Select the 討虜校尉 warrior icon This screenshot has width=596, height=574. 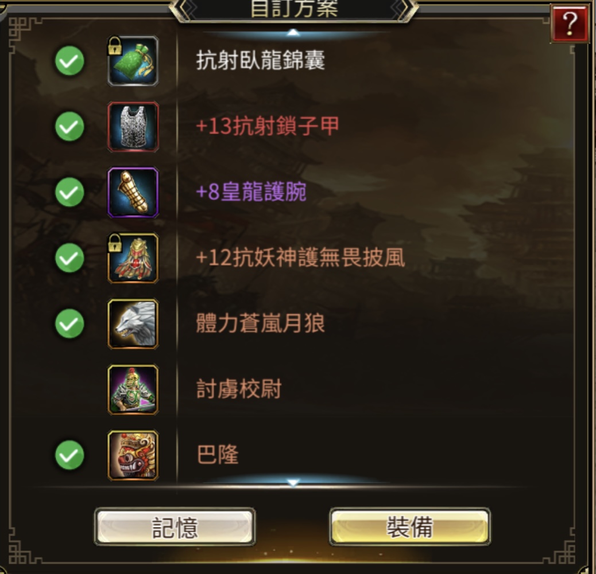133,389
